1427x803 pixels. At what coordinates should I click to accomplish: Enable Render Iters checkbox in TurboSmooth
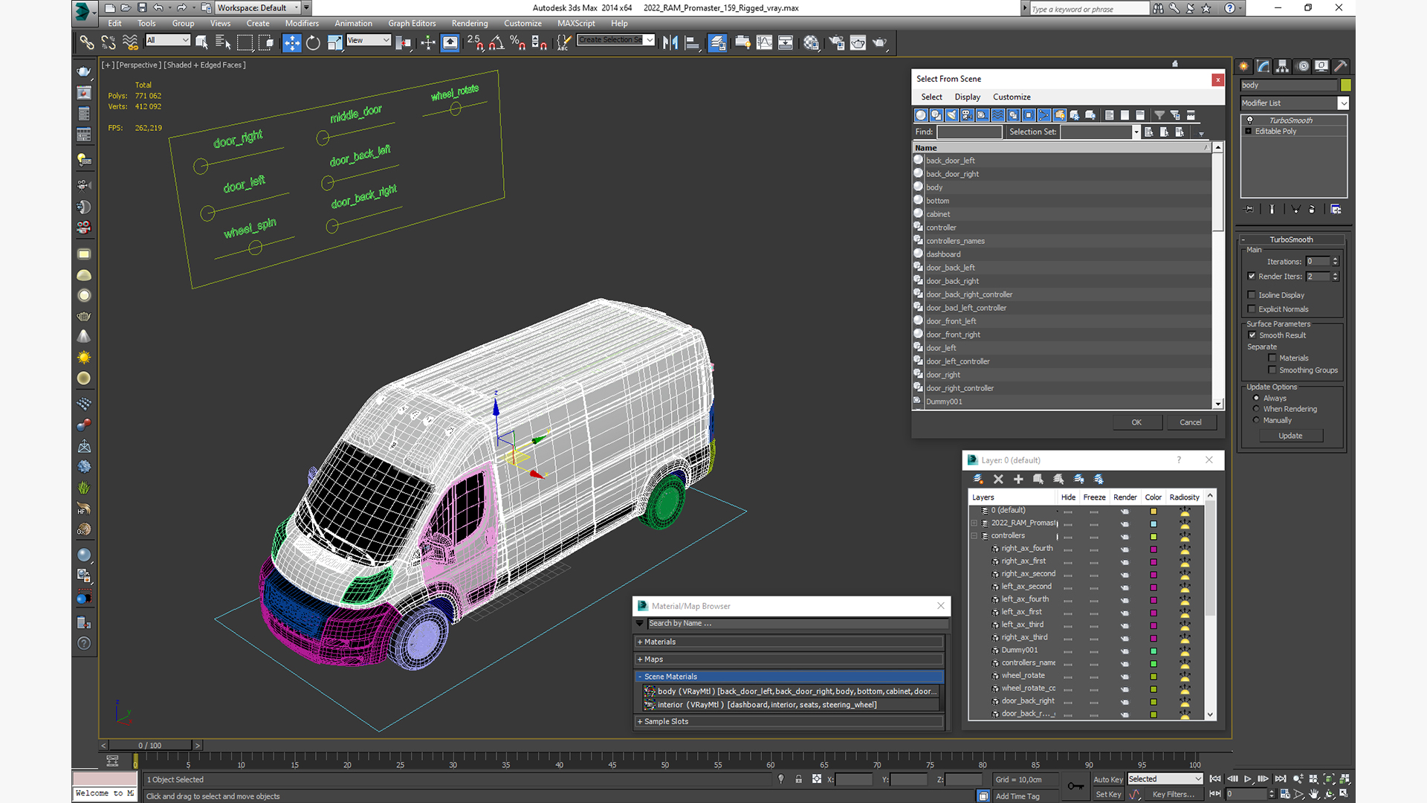tap(1252, 276)
